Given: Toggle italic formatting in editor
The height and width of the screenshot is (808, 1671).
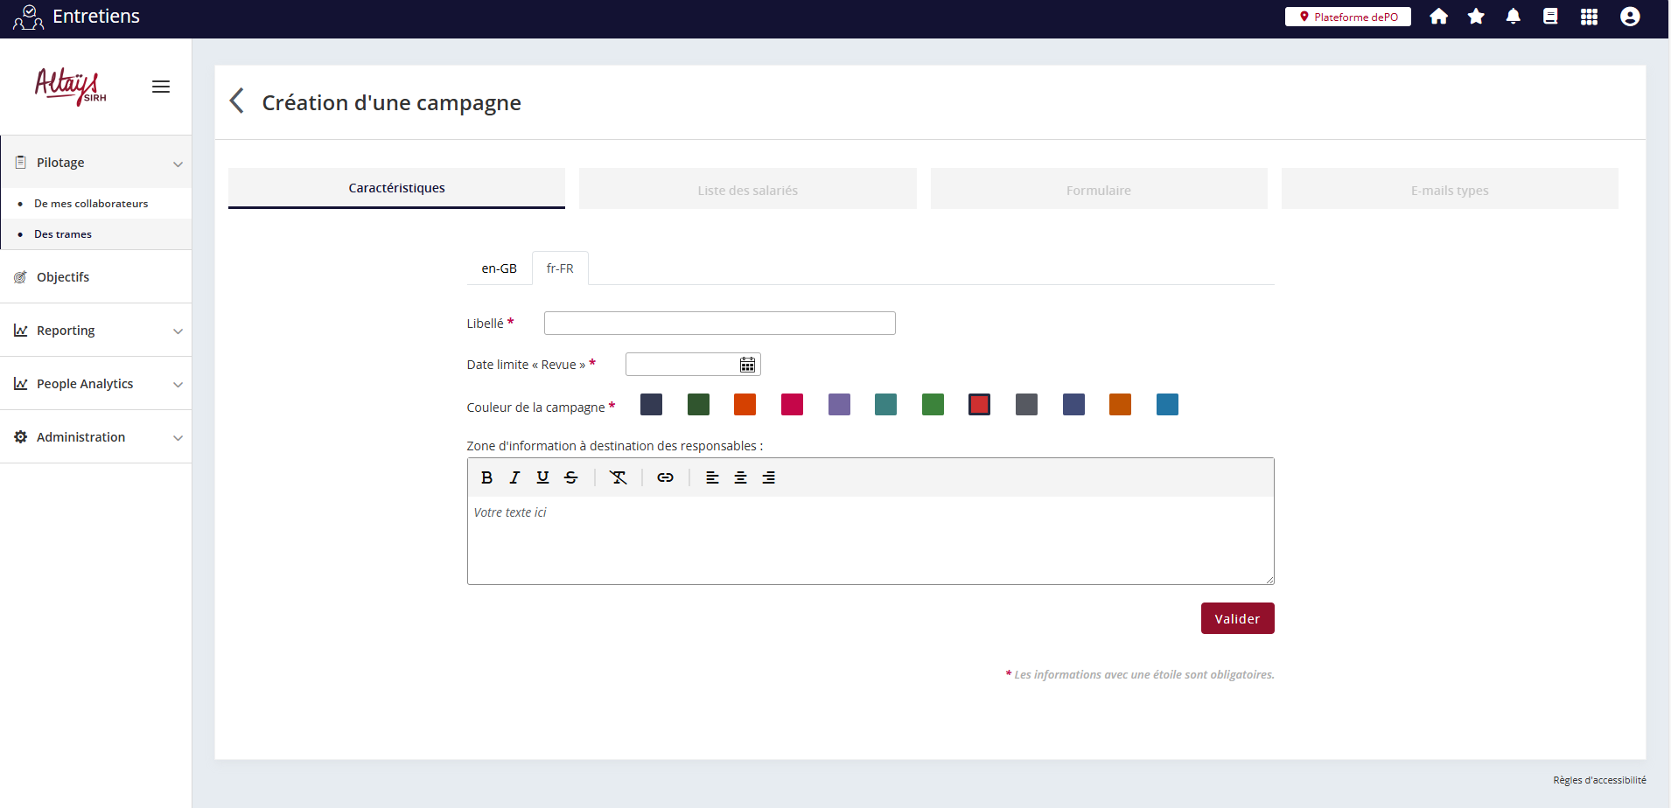Looking at the screenshot, I should (x=514, y=477).
